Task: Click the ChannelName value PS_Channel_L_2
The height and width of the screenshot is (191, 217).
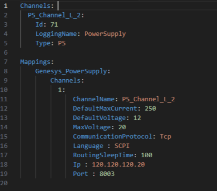Action: point(148,99)
